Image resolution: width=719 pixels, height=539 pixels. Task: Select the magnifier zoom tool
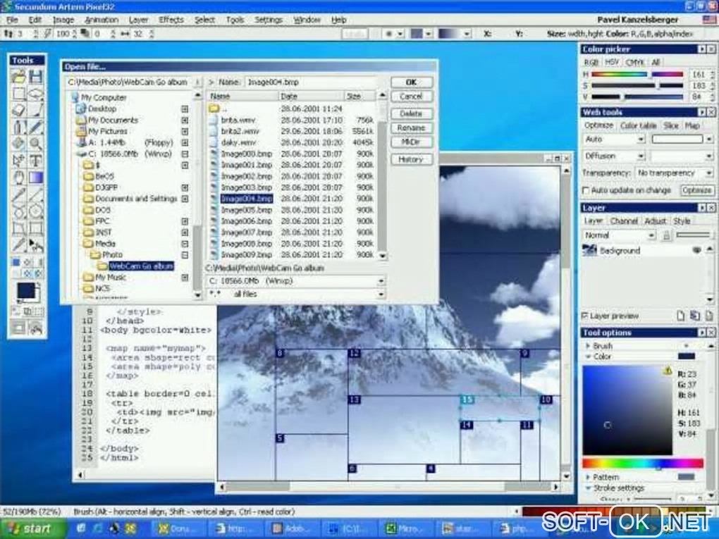tap(36, 144)
